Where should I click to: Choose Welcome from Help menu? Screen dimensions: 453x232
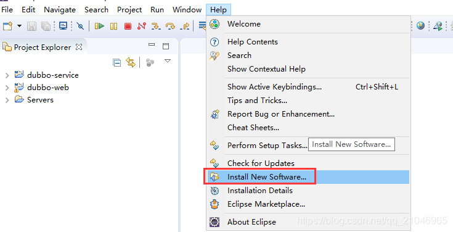308,24
